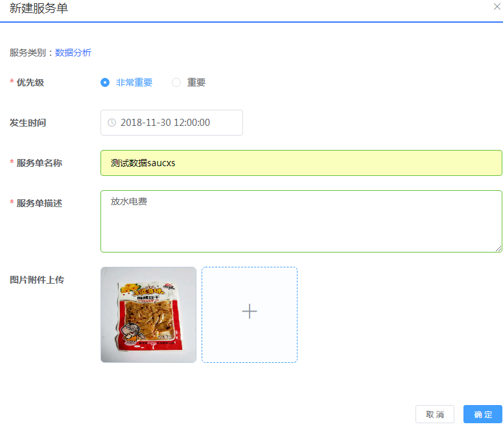503x431 pixels.
Task: Click the 新建服务单 dialog title
Action: tap(39, 8)
